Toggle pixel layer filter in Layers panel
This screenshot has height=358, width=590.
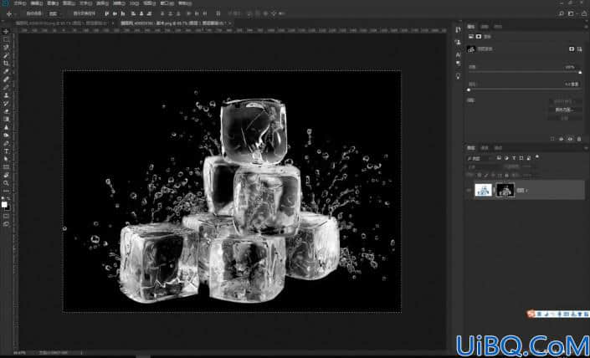499,158
